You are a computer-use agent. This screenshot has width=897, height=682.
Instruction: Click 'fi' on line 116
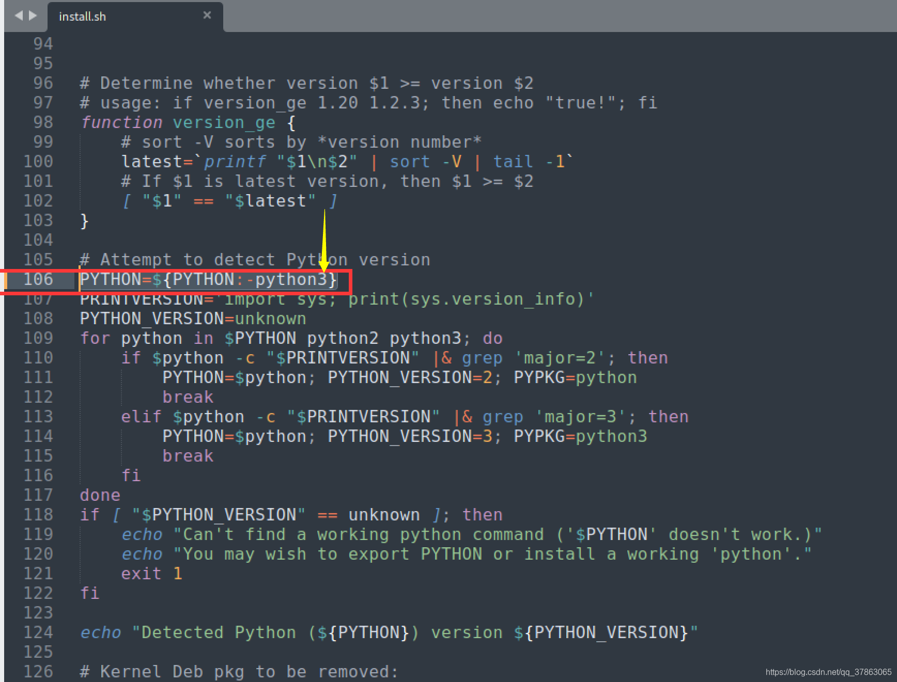[x=131, y=476]
